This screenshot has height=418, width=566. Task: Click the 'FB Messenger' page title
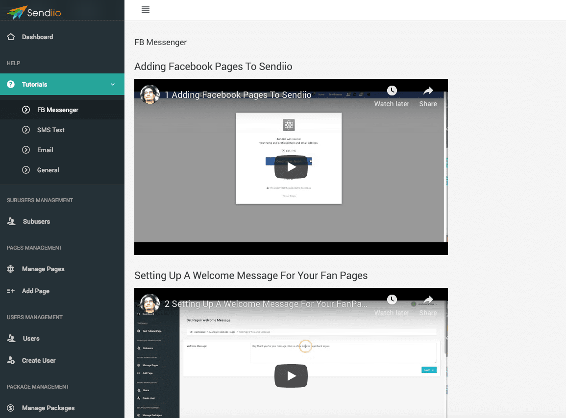[x=160, y=42]
